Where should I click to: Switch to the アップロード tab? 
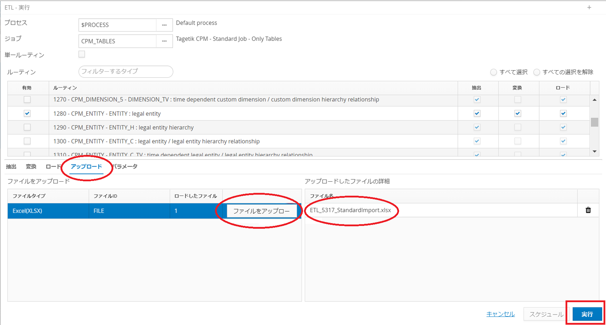pyautogui.click(x=86, y=167)
